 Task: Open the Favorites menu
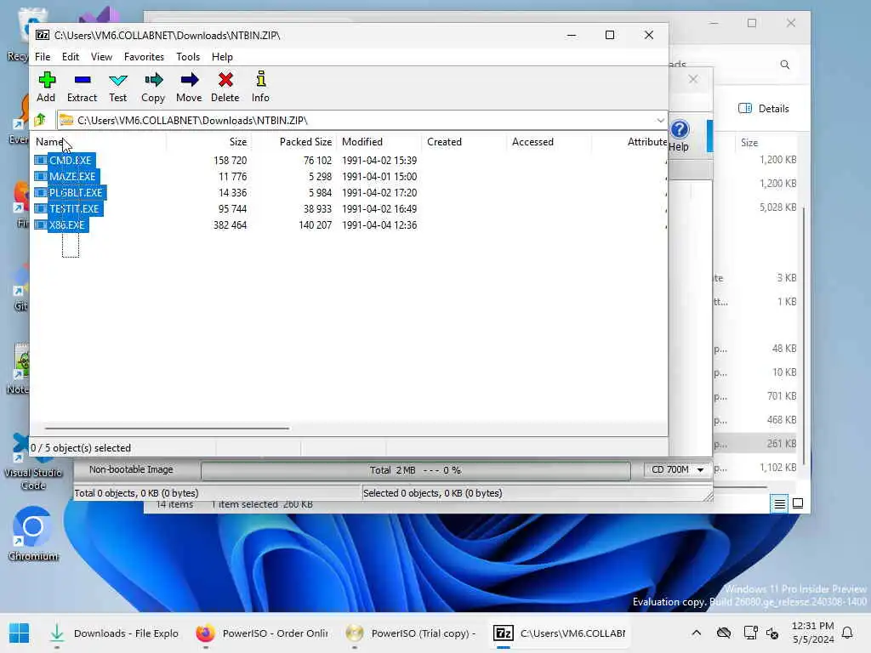click(144, 57)
